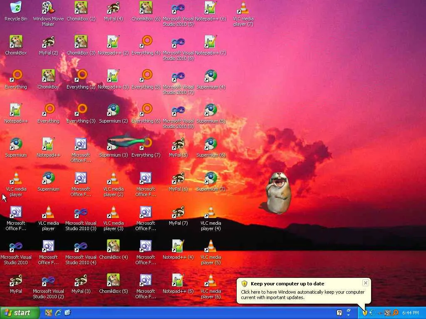Click the 6:44 PM taskbar clock
Screen dimensions: 426x319
(411, 313)
